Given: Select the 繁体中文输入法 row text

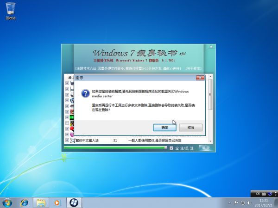Looking at the screenshot, I should point(87,141).
